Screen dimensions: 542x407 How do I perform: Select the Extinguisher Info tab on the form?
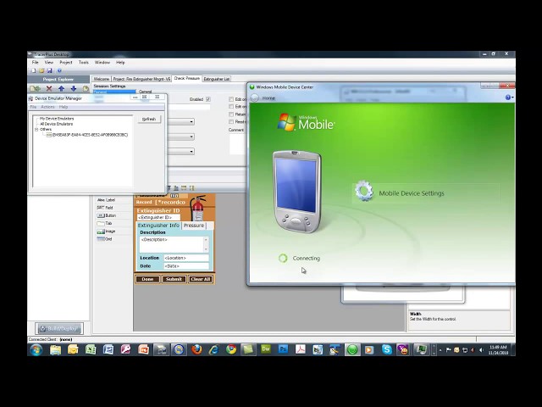pyautogui.click(x=158, y=226)
